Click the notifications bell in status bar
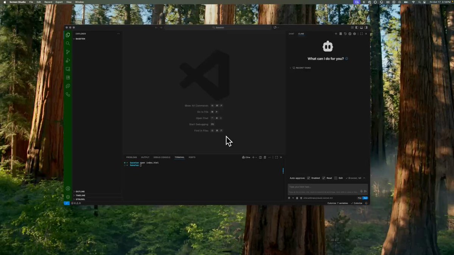 pyautogui.click(x=366, y=203)
